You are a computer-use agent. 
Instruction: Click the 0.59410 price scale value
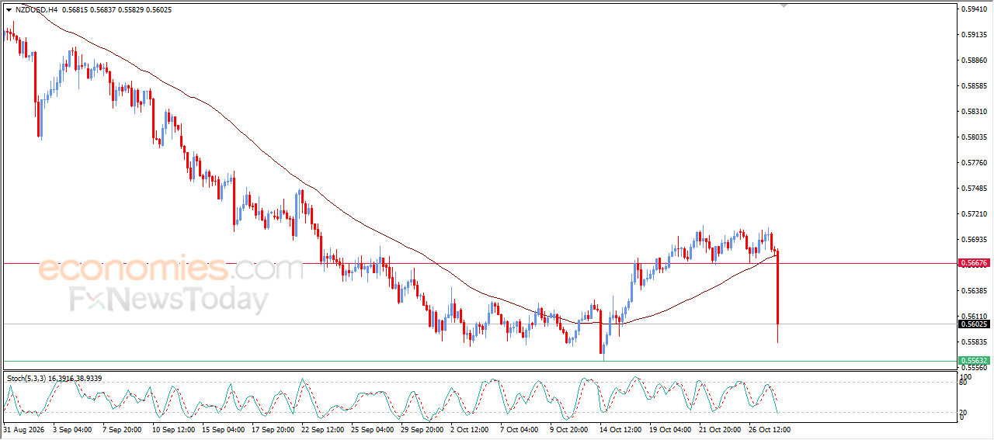[x=974, y=9]
